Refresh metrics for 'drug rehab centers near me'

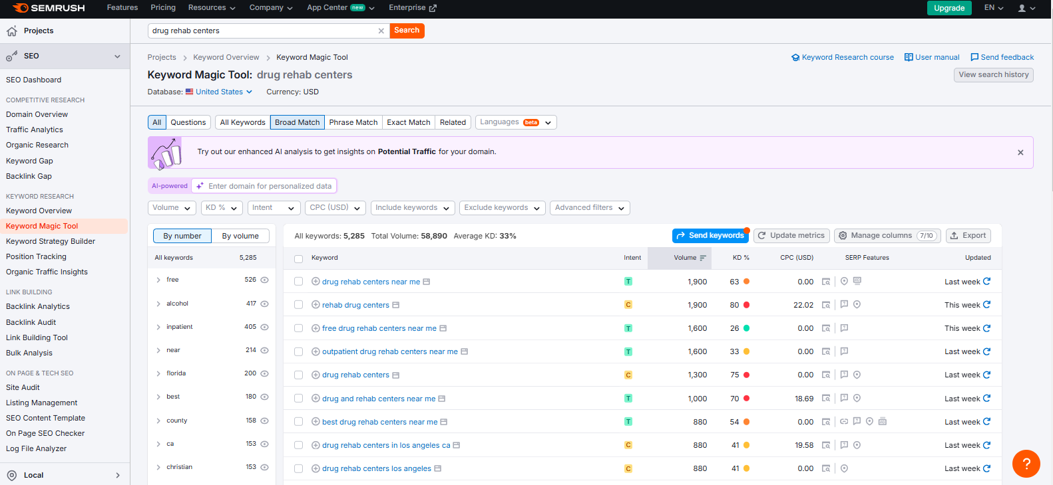pos(987,281)
